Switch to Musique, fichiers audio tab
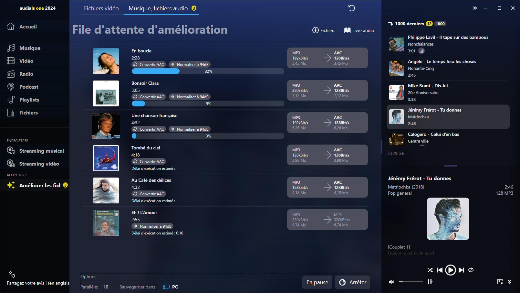 pos(161,8)
